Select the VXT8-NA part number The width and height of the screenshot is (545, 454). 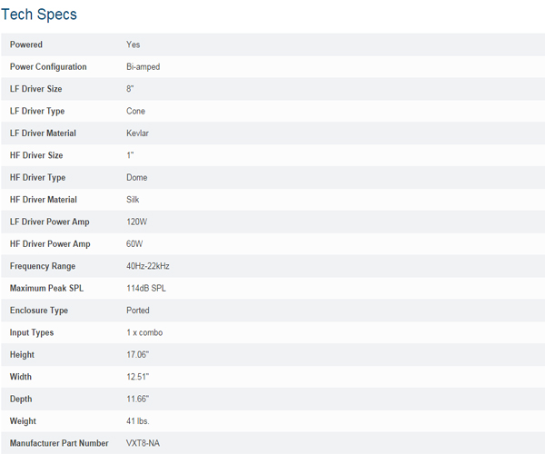143,443
